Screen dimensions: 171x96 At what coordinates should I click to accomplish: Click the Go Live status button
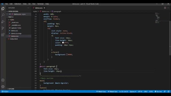coord(158,91)
